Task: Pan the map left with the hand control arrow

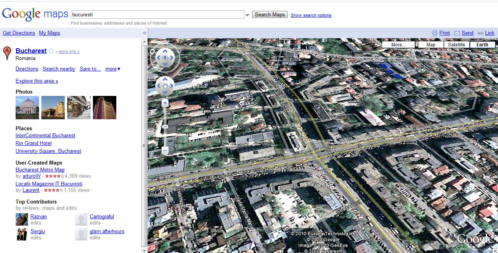Action: click(158, 86)
